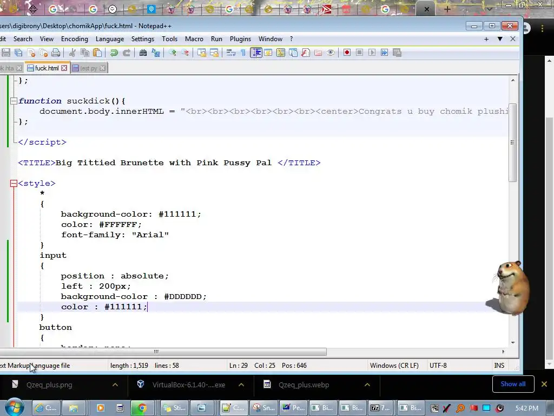Open Find with the binoculars icon

[x=143, y=53]
